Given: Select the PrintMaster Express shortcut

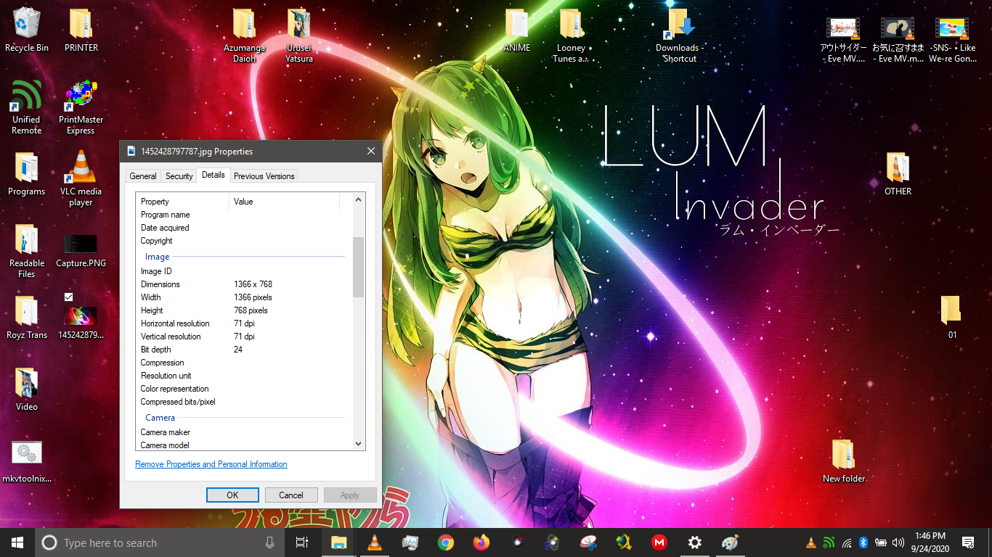Looking at the screenshot, I should pos(81,107).
